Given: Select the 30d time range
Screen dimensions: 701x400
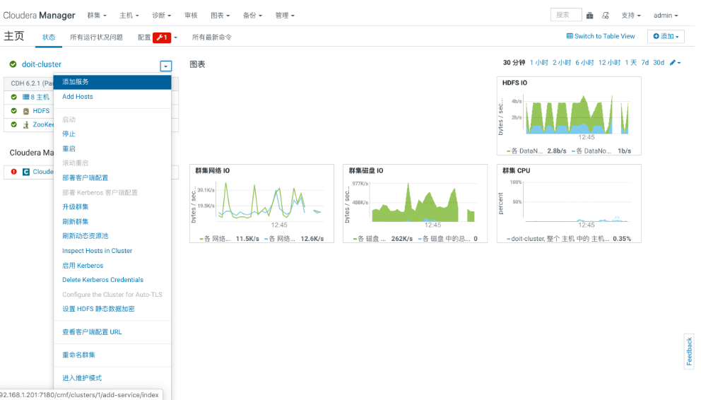Looking at the screenshot, I should (x=659, y=63).
